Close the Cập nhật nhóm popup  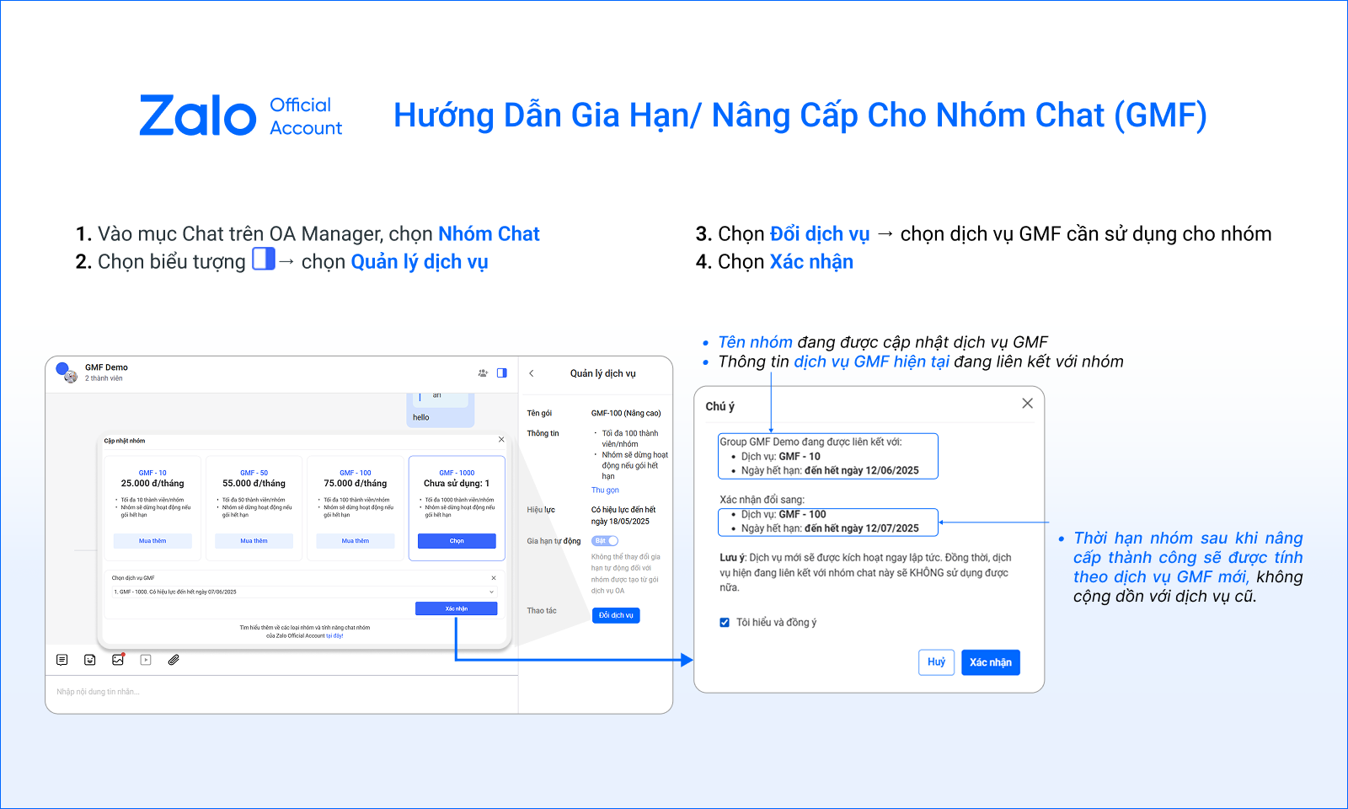[x=501, y=439]
